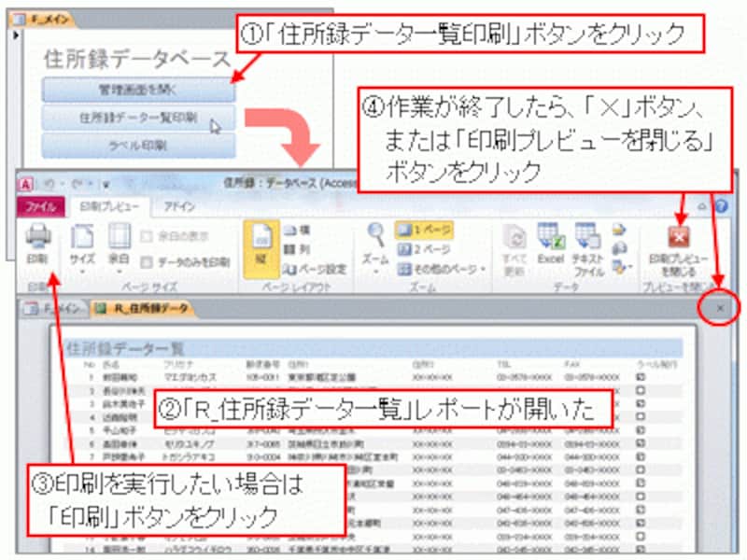The image size is (747, 560).
Task: Click the 管理画面を開く button
Action: pos(138,90)
